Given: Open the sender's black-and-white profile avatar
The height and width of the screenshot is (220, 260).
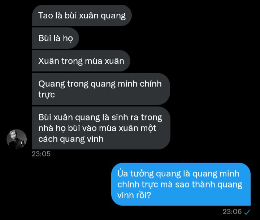Looking at the screenshot, I should [x=17, y=139].
